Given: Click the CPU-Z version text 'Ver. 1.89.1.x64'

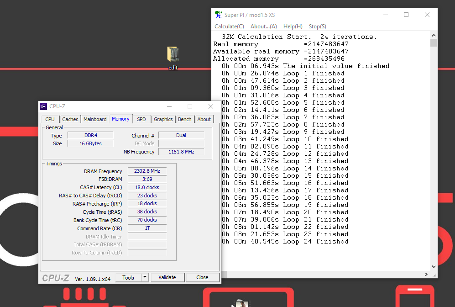Looking at the screenshot, I should point(93,279).
